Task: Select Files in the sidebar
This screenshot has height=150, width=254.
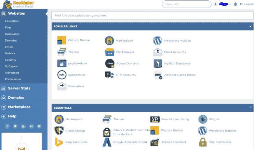Action: (8, 28)
